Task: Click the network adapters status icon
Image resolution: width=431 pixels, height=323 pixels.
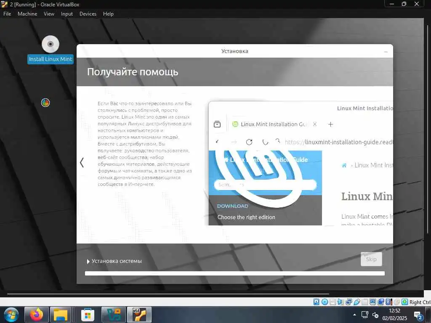Action: [349, 302]
